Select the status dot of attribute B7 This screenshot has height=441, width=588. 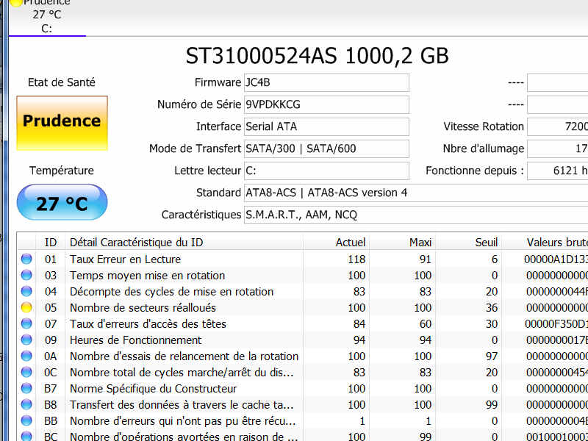pyautogui.click(x=26, y=388)
